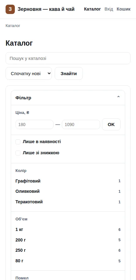The height and width of the screenshot is (280, 136).
Task: Enable the Лише в наявності checkbox
Action: pos(18,142)
